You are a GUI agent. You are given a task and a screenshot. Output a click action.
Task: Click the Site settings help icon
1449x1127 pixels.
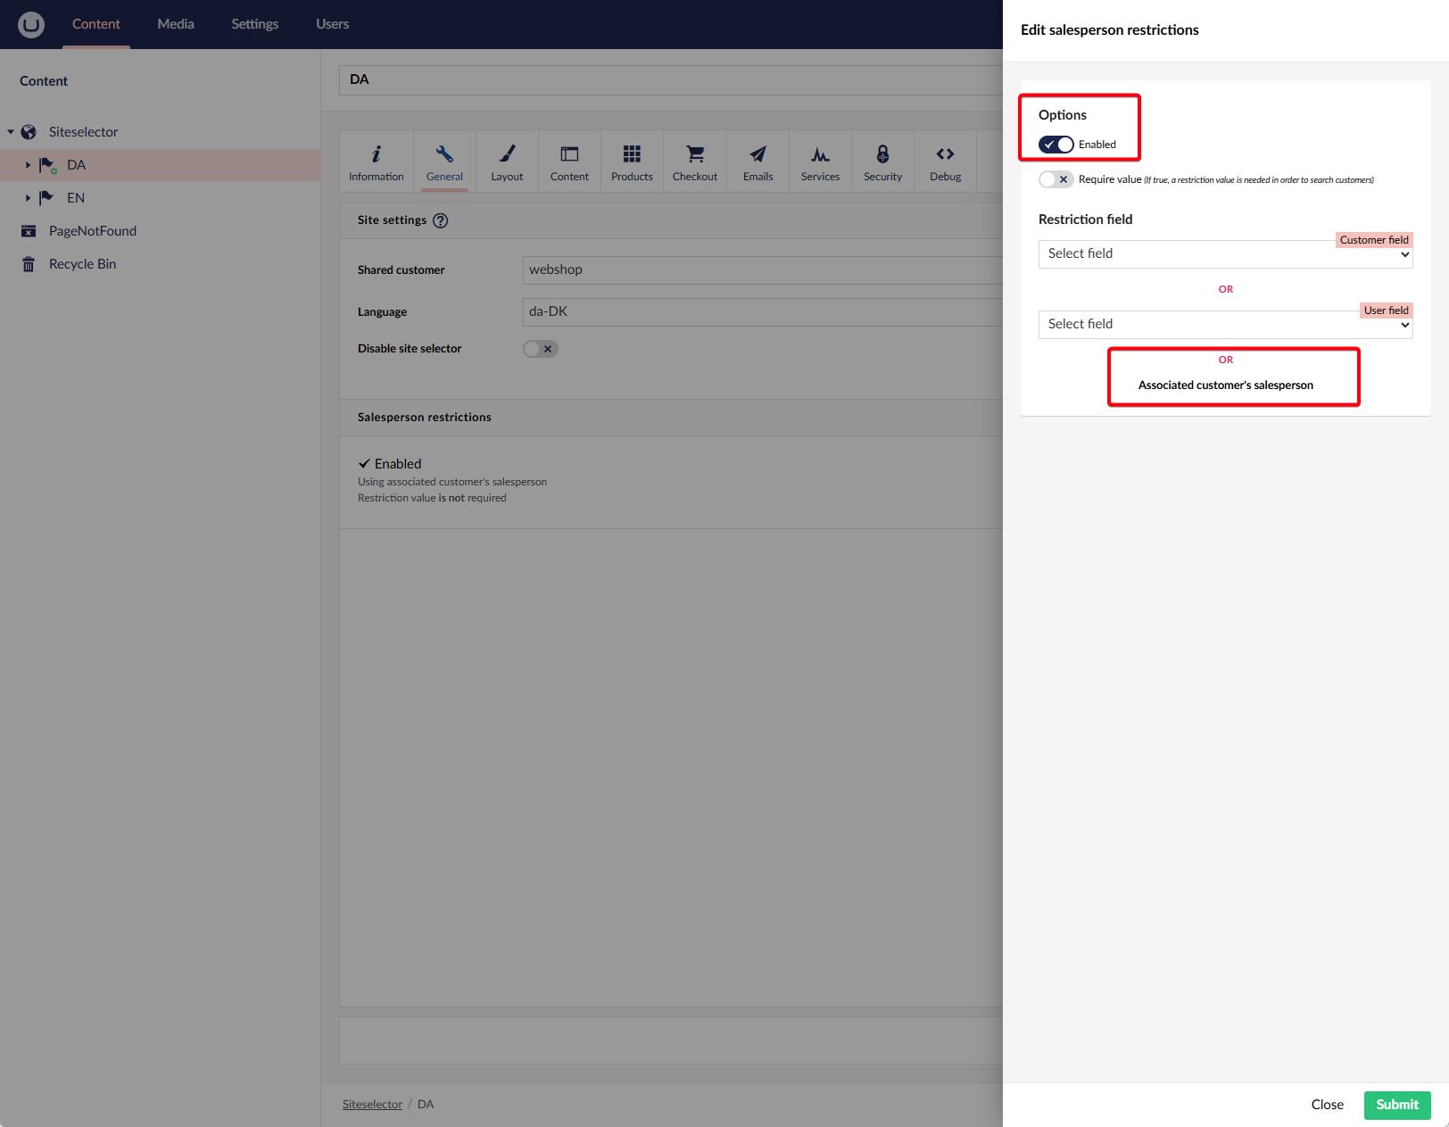coord(441,220)
